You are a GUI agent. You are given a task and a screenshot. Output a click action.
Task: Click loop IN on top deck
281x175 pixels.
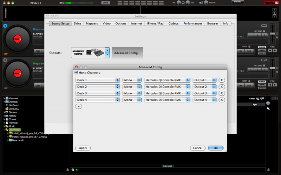tap(241, 51)
